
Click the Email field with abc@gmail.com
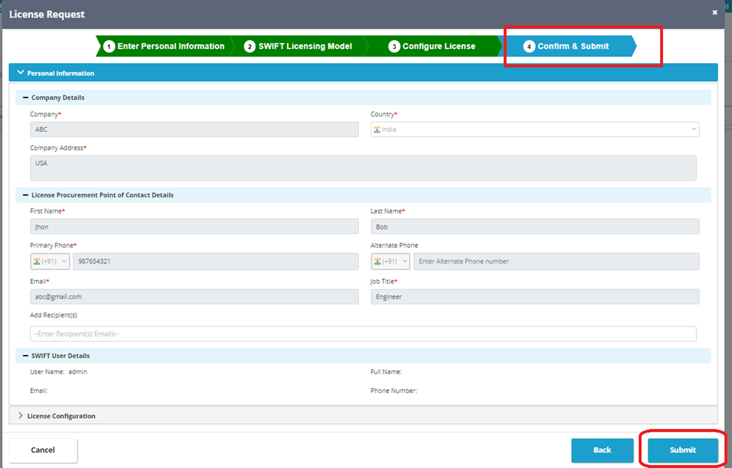pyautogui.click(x=195, y=297)
